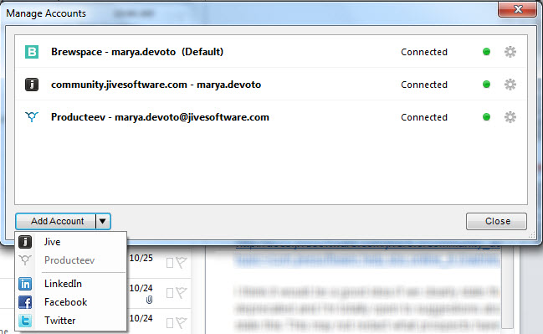
Task: Choose Jive from Add Account menu
Action: [71, 242]
